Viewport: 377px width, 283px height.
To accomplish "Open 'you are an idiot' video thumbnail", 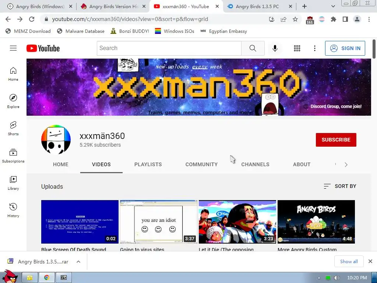I will click(x=159, y=221).
